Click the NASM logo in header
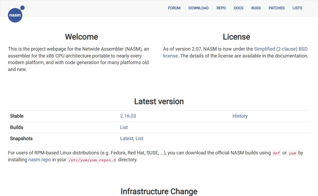 [x=15, y=15]
